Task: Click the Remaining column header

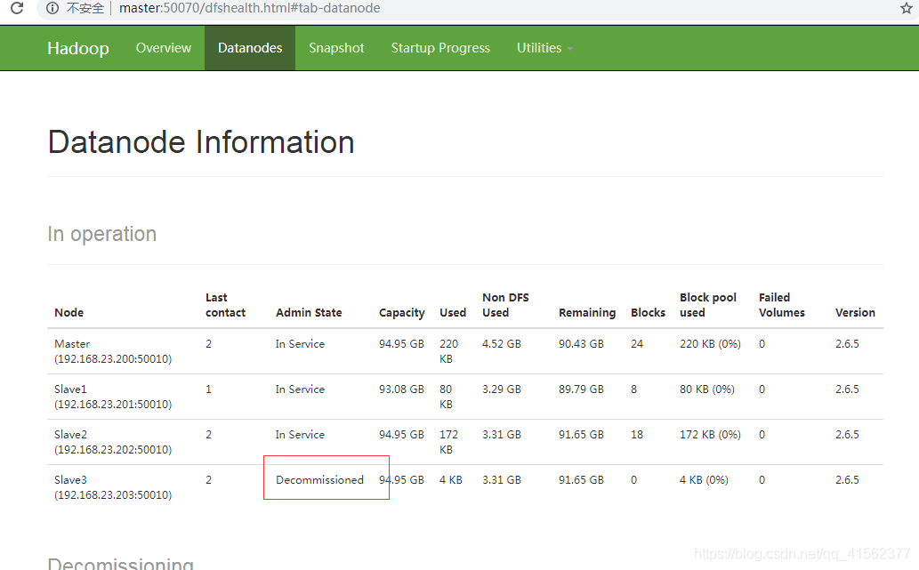Action: pos(586,313)
